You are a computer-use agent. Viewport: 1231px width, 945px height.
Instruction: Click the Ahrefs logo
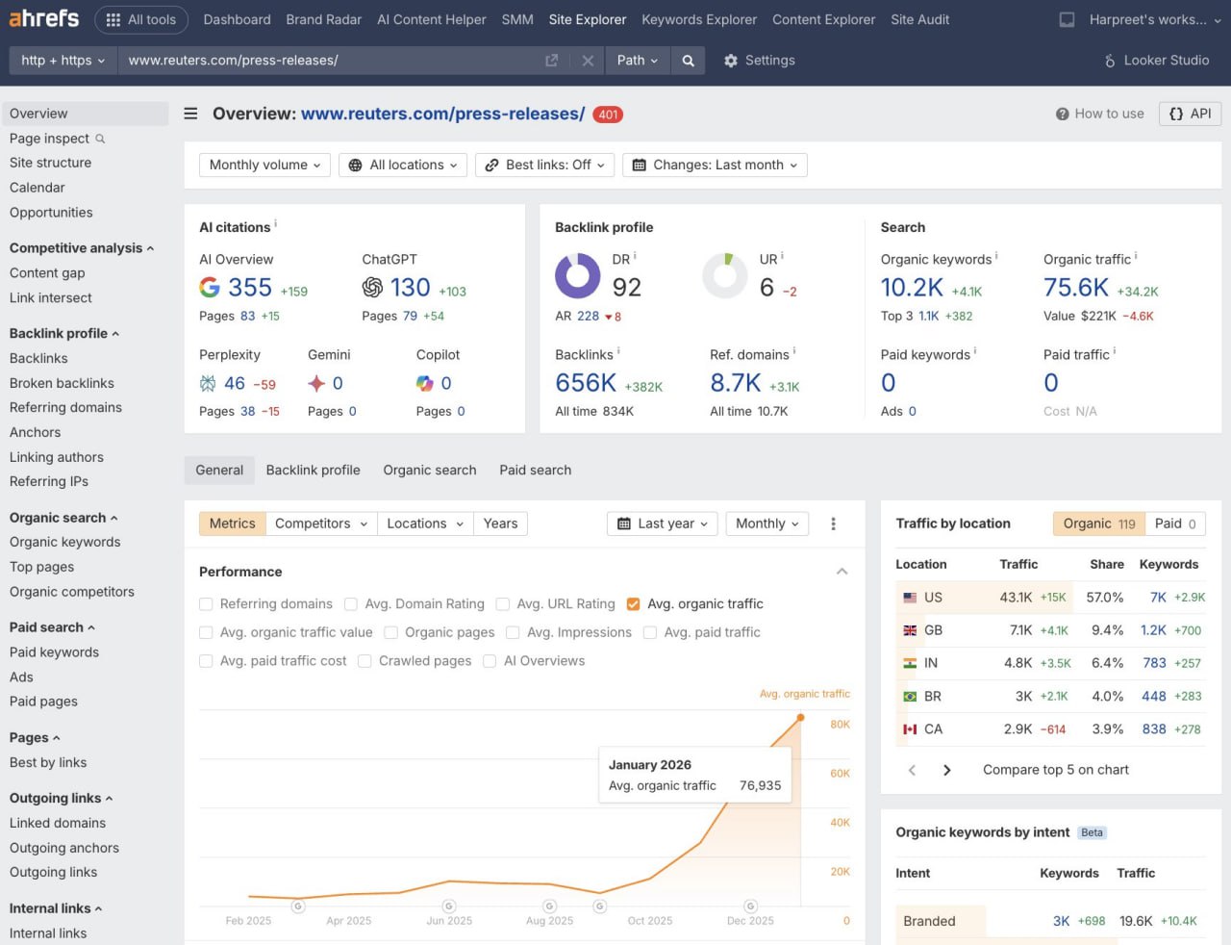point(44,18)
